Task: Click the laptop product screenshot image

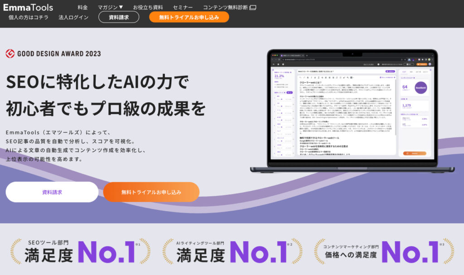Action: [x=352, y=111]
